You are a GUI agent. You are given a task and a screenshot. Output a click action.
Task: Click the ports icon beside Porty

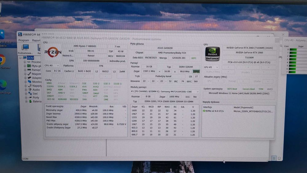pyautogui.click(x=30, y=97)
